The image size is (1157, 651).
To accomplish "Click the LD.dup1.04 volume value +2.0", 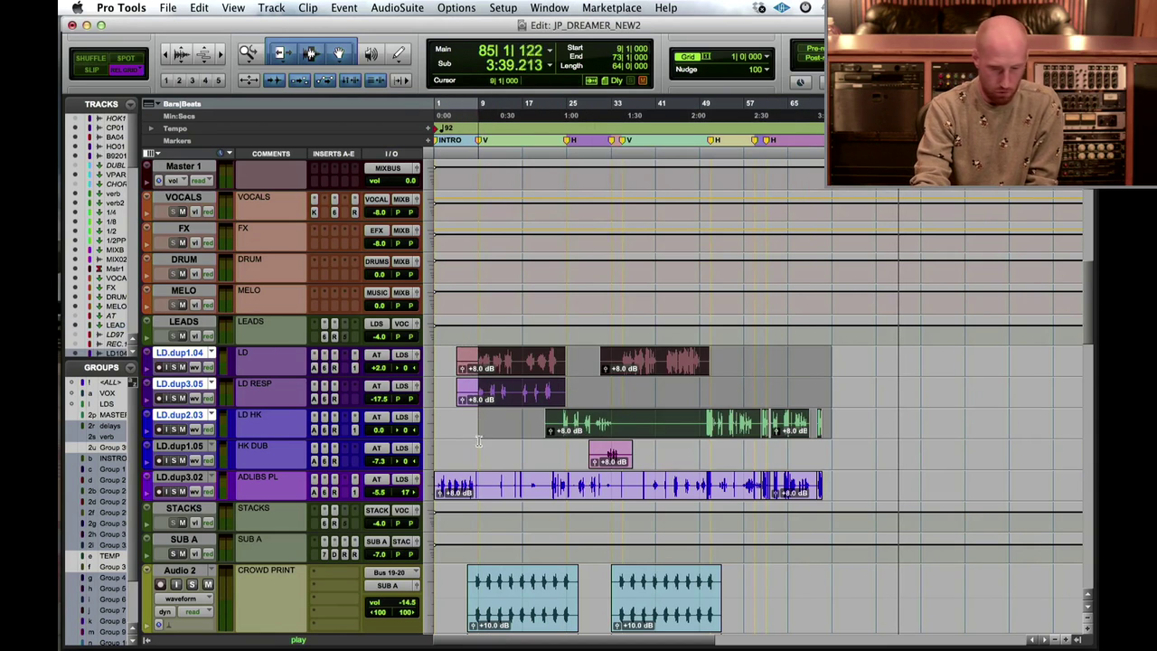I will coord(379,368).
